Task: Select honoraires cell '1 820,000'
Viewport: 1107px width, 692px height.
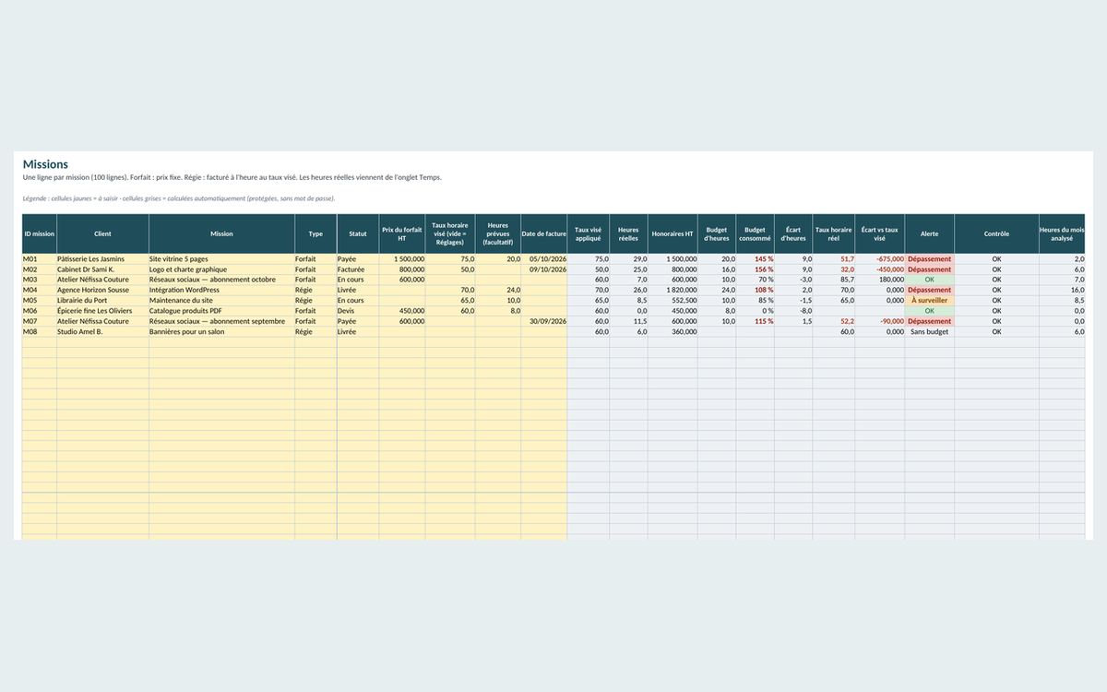Action: pyautogui.click(x=673, y=290)
